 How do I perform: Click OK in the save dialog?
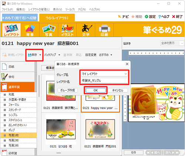[x=95, y=90]
